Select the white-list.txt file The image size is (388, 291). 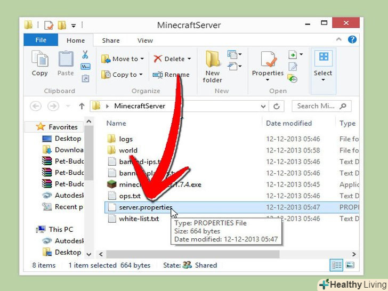pos(139,219)
